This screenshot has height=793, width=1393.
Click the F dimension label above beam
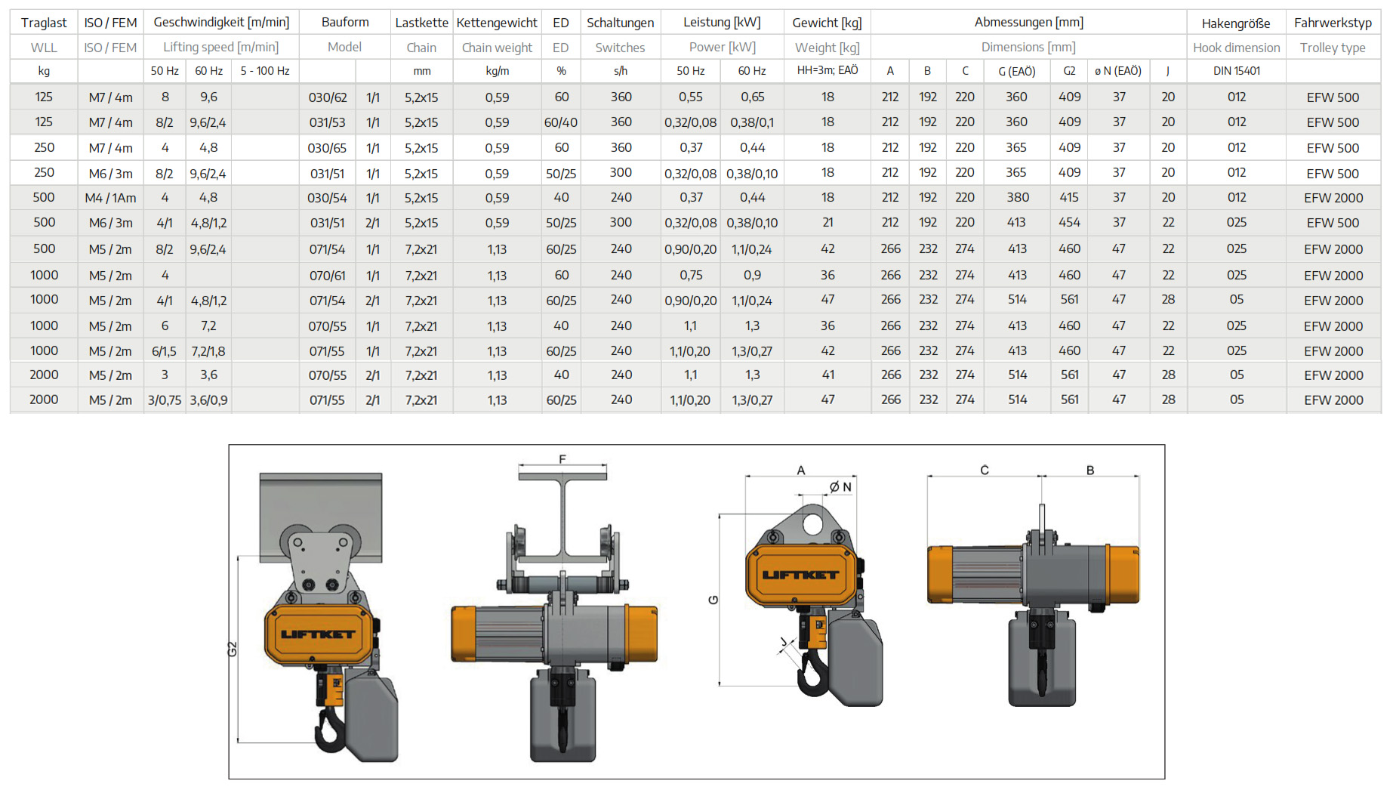(562, 459)
